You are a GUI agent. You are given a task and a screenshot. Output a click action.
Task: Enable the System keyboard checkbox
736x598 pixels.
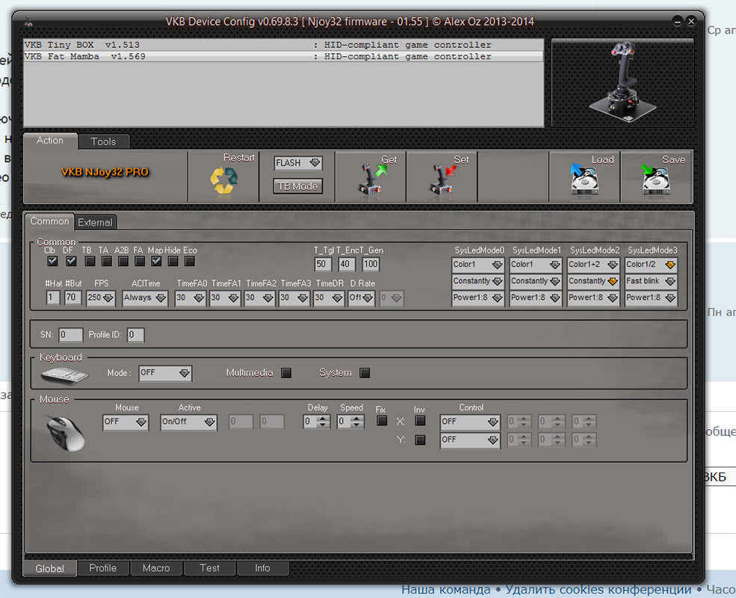pos(365,373)
